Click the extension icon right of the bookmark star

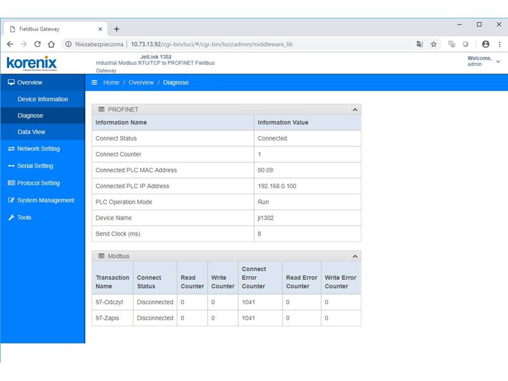point(451,44)
